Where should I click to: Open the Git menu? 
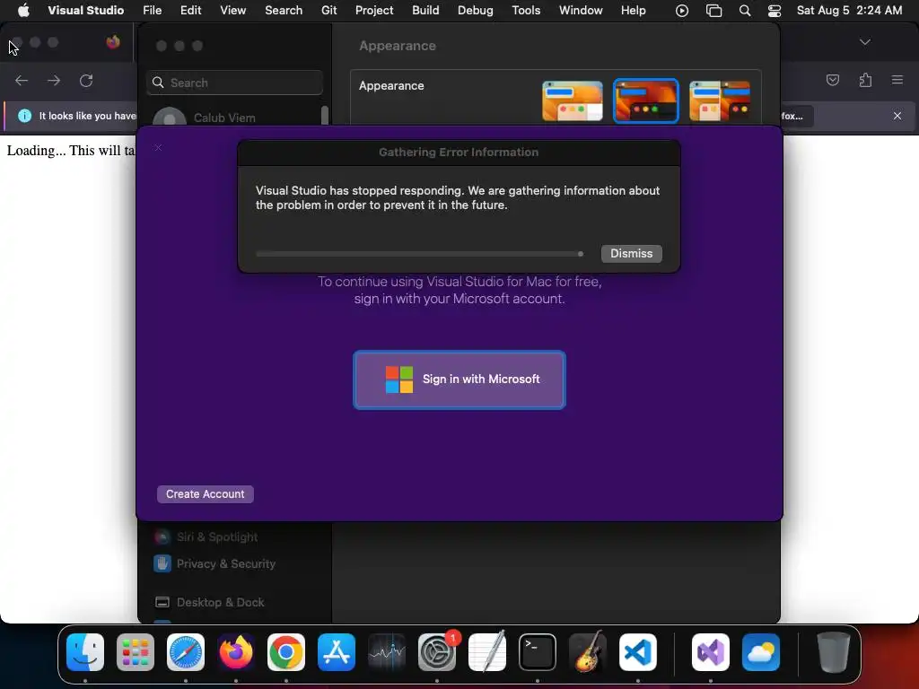(328, 11)
